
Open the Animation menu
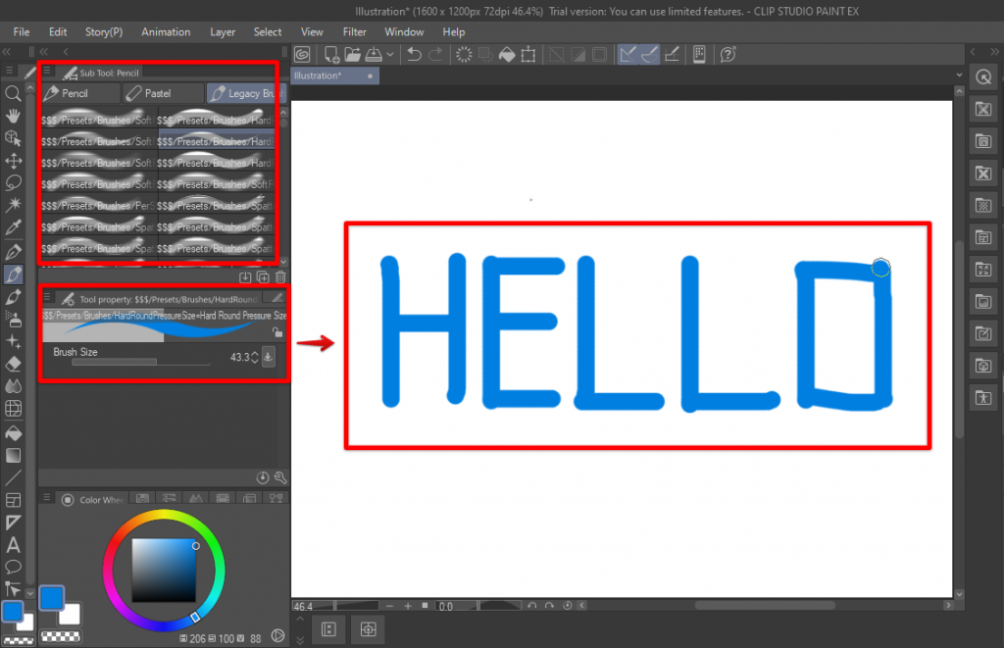pos(166,31)
